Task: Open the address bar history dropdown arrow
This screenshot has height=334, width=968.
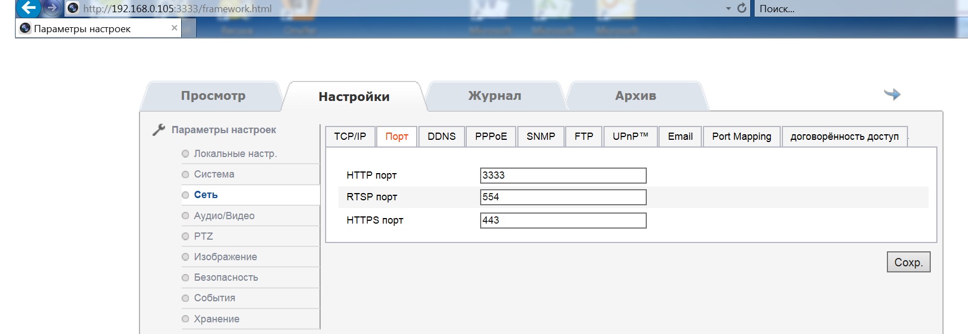Action: 729,9
